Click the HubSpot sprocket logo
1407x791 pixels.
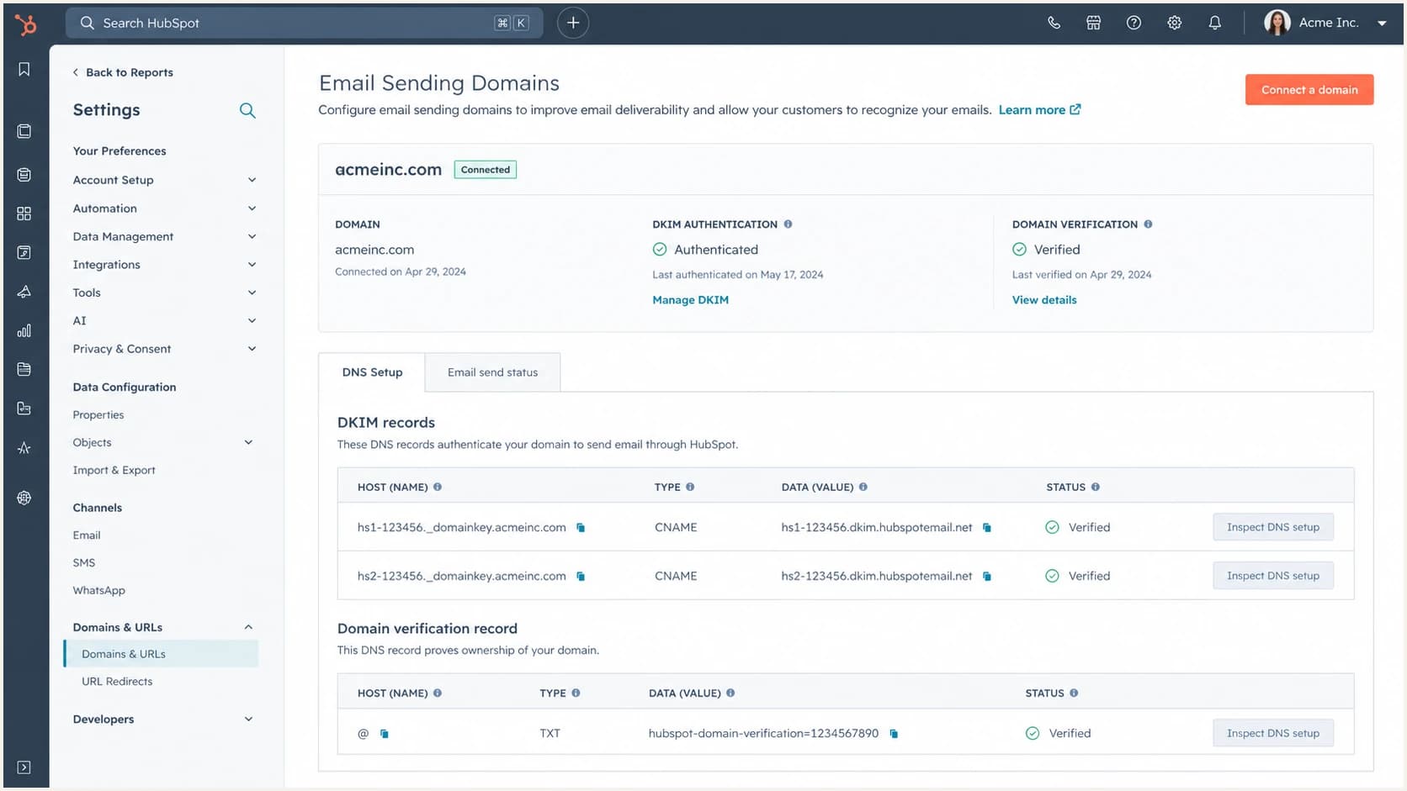point(25,24)
